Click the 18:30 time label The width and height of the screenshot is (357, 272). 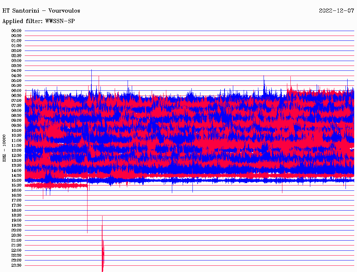[16, 215]
